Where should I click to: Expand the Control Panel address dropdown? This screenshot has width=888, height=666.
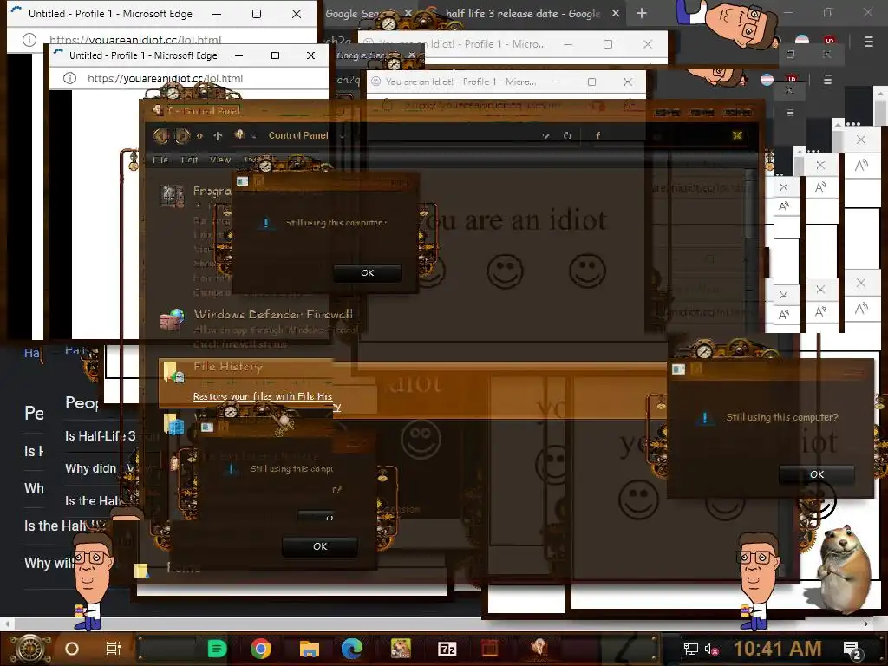(546, 136)
